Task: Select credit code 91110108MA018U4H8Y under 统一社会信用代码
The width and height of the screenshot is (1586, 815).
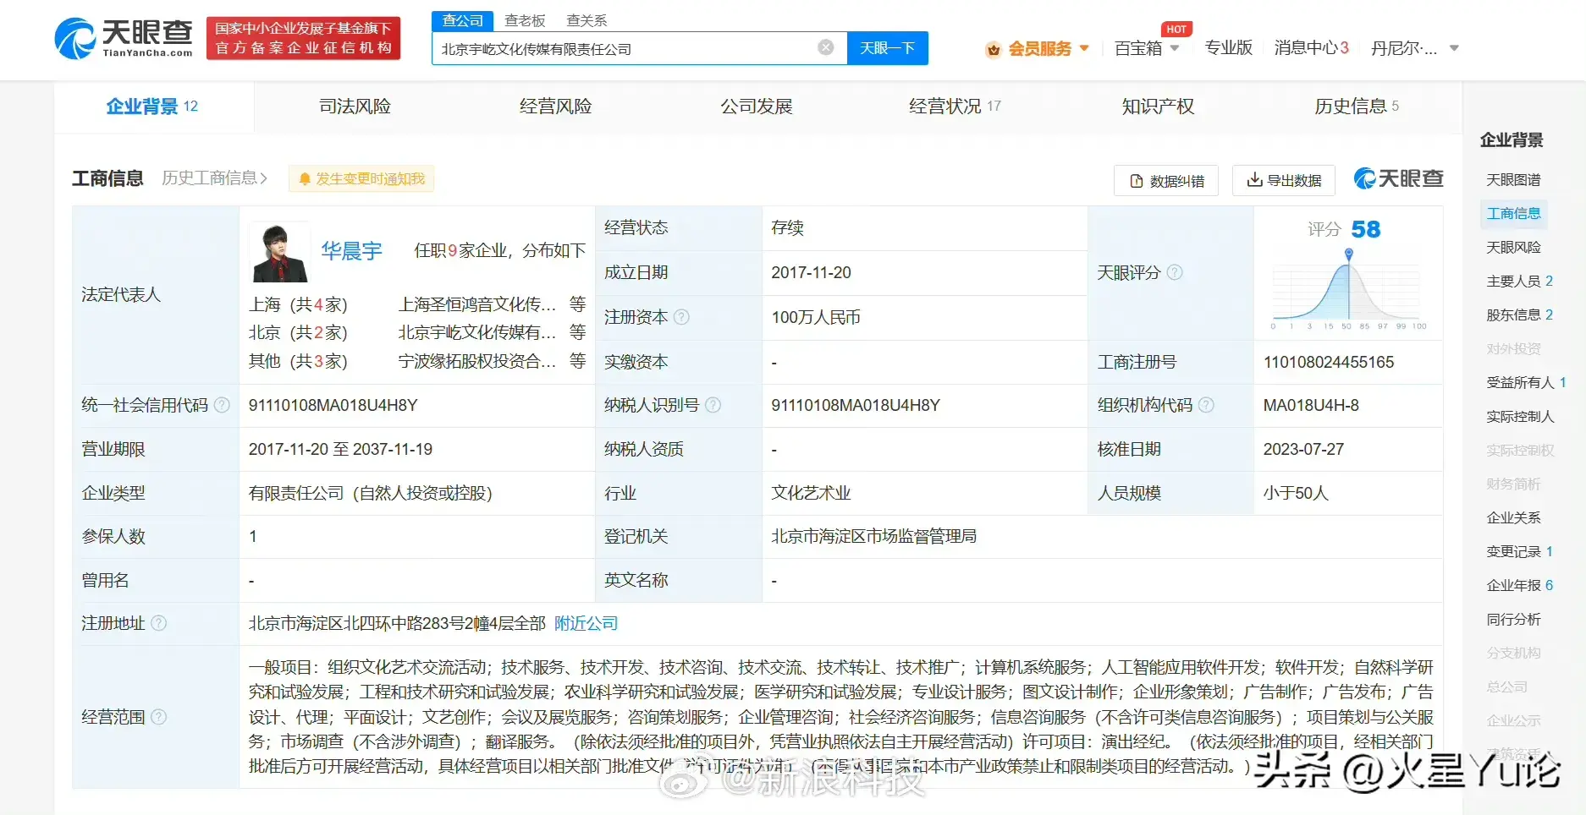Action: pyautogui.click(x=333, y=406)
